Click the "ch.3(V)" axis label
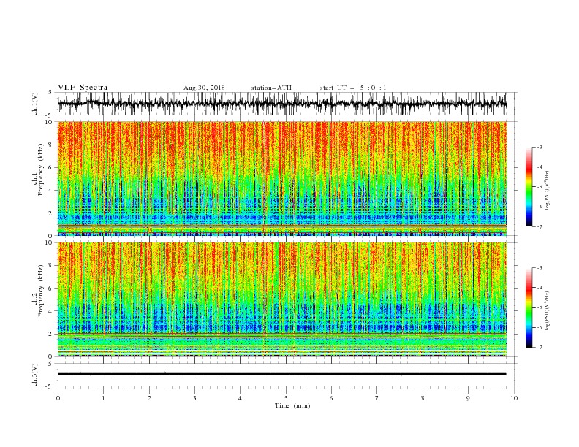This screenshot has width=579, height=447. click(35, 375)
